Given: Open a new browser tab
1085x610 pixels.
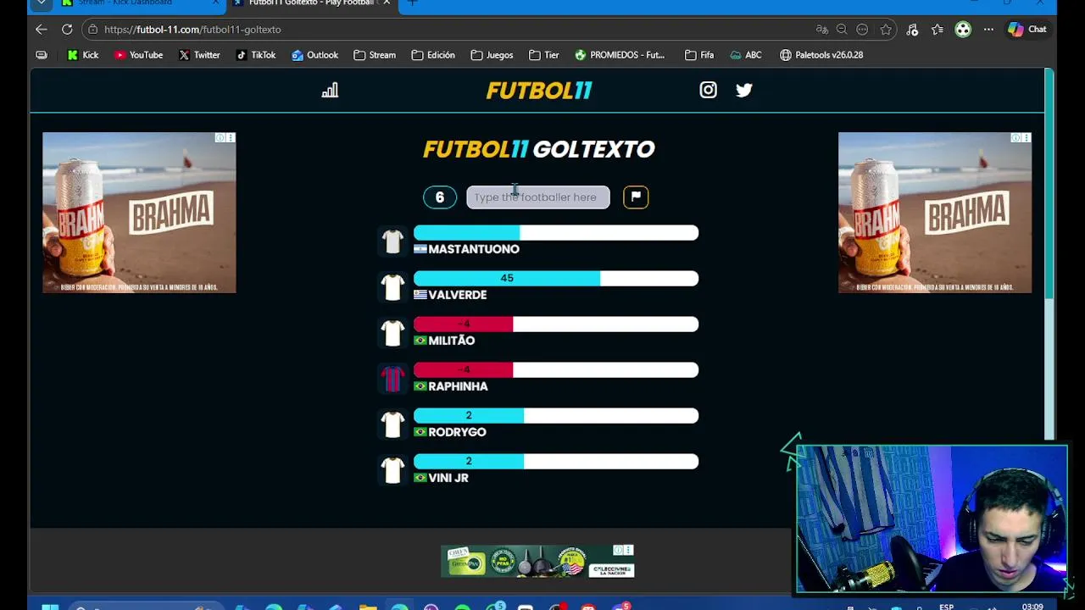Looking at the screenshot, I should click(x=413, y=3).
